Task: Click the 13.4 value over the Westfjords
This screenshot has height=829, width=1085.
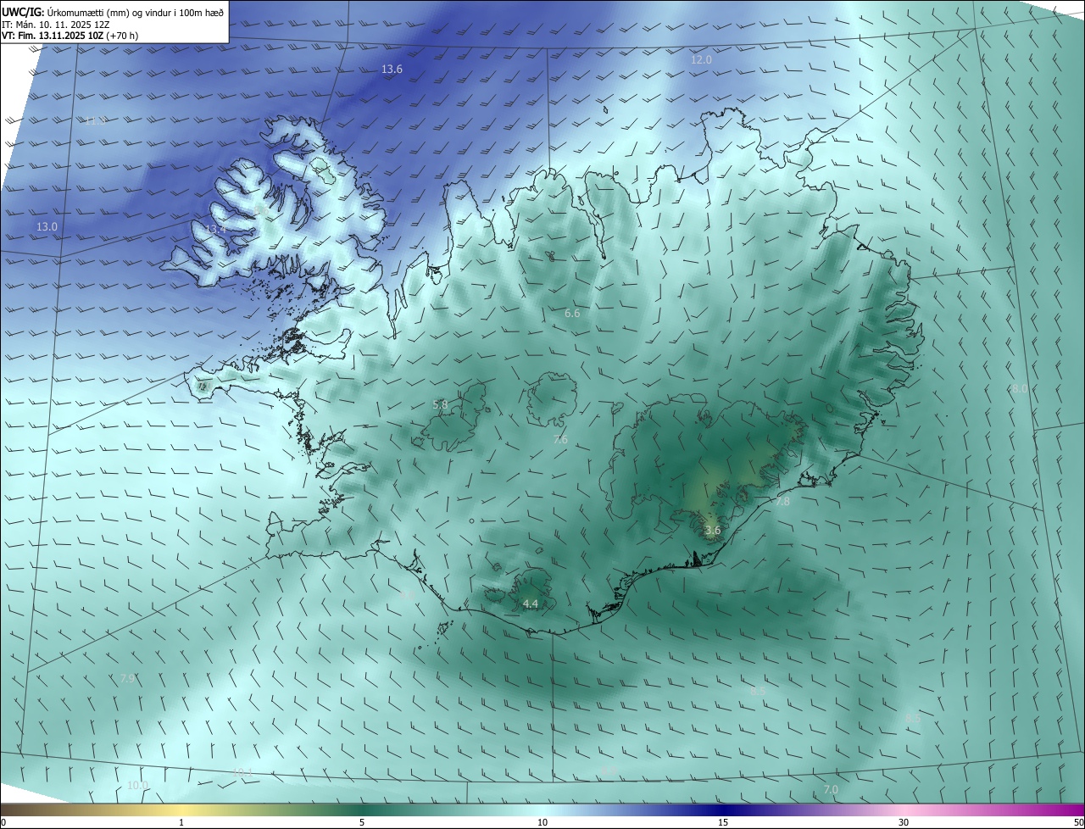Action: point(215,229)
